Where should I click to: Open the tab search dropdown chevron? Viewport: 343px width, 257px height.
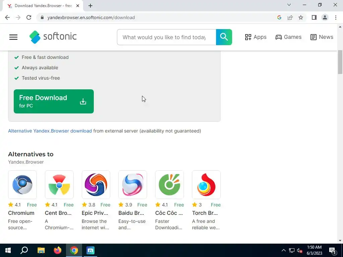coord(289,5)
